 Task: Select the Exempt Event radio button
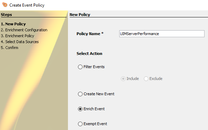(x=80, y=124)
